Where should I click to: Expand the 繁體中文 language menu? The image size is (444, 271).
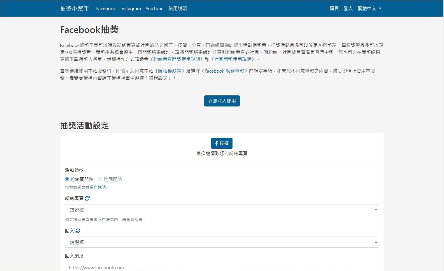[x=369, y=8]
